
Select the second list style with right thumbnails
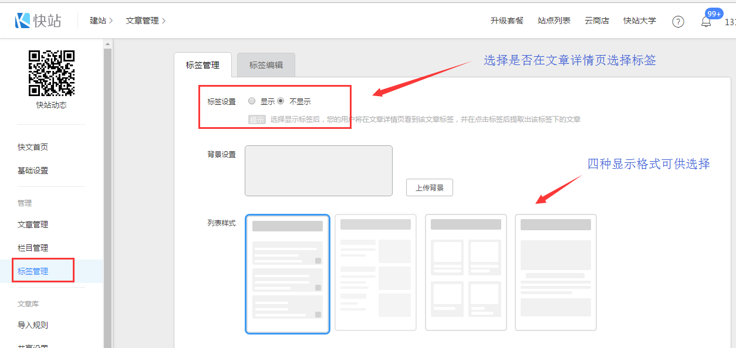376,272
